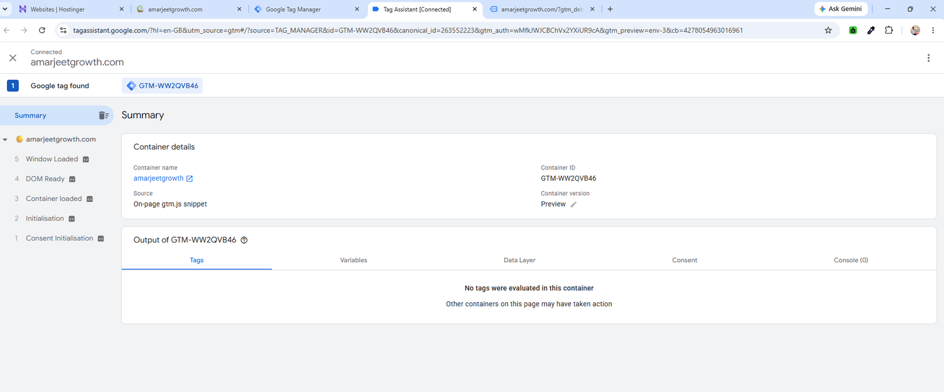Click the amarjeetgrowth.com page favicon in tree
944x392 pixels.
(x=19, y=139)
